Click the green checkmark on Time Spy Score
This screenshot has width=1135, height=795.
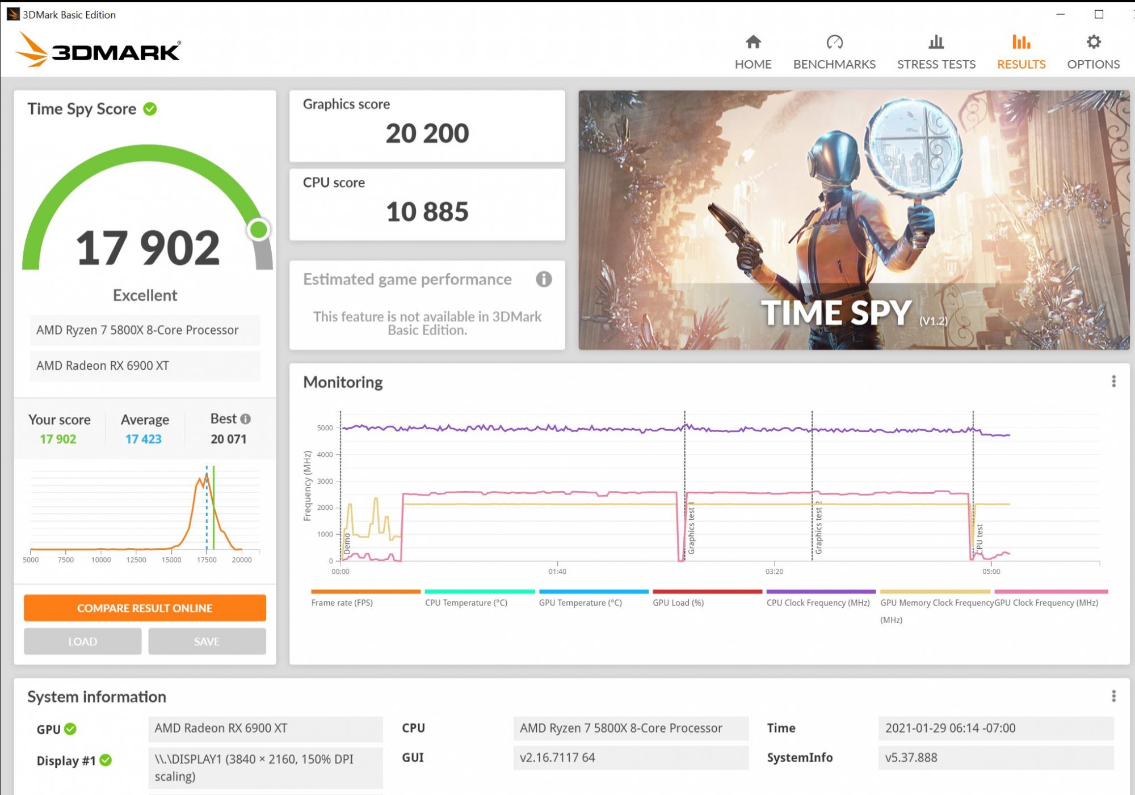(149, 109)
